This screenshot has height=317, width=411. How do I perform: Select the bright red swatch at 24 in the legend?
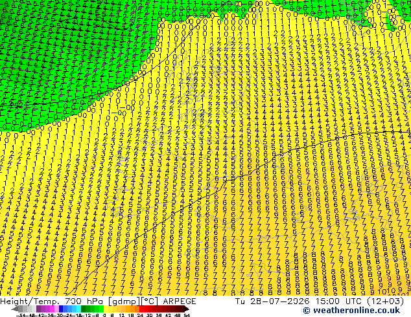point(141,309)
